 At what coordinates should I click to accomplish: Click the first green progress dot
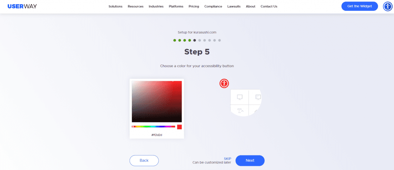[175, 40]
